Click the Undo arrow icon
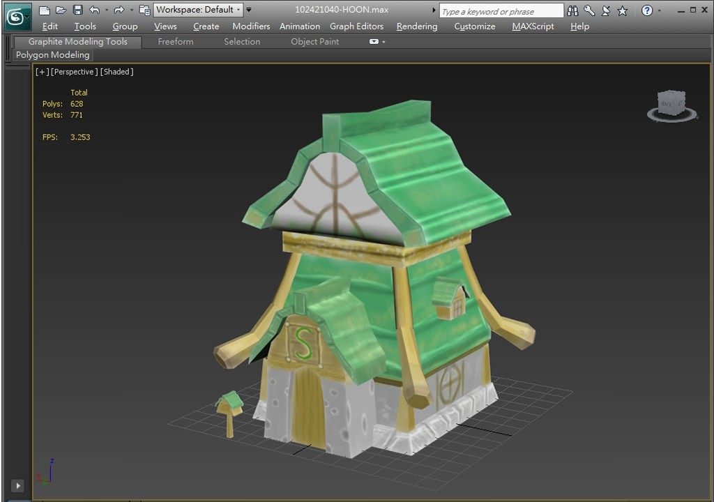This screenshot has height=502, width=714. pyautogui.click(x=94, y=10)
